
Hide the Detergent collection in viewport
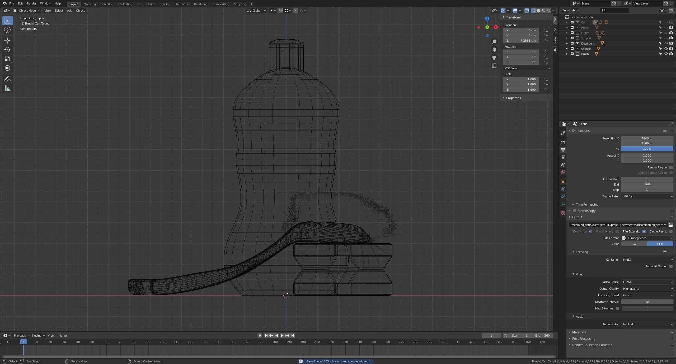pyautogui.click(x=666, y=43)
